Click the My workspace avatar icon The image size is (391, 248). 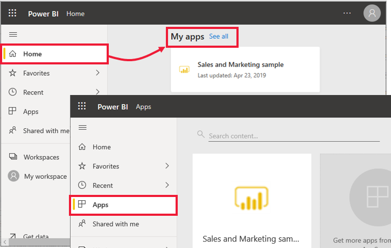pyautogui.click(x=13, y=176)
